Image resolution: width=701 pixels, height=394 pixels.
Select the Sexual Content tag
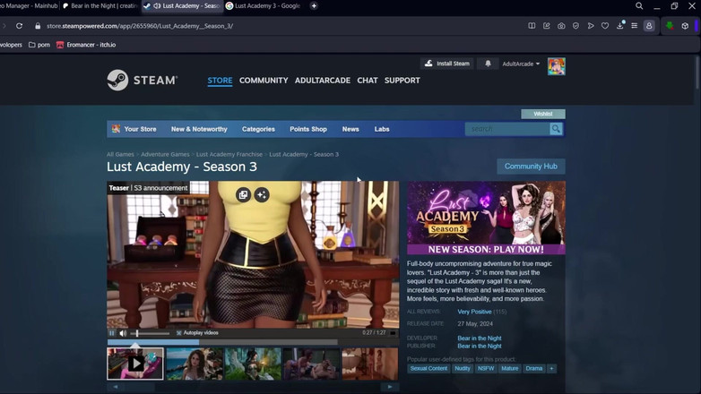pos(428,369)
